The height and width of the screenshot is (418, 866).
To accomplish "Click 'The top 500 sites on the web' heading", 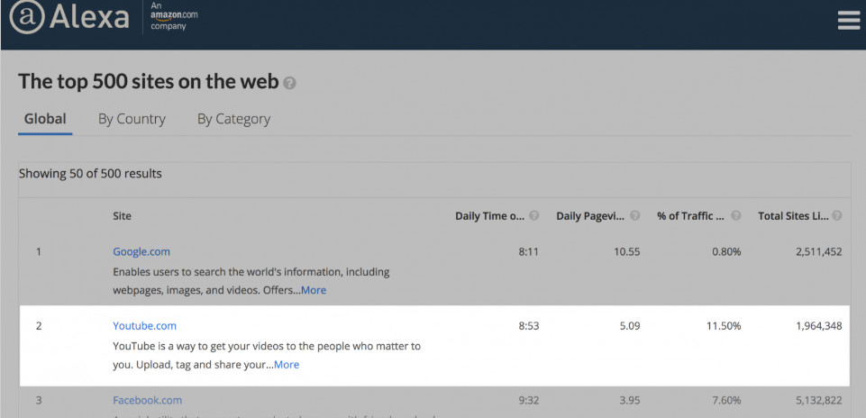I will tap(149, 82).
